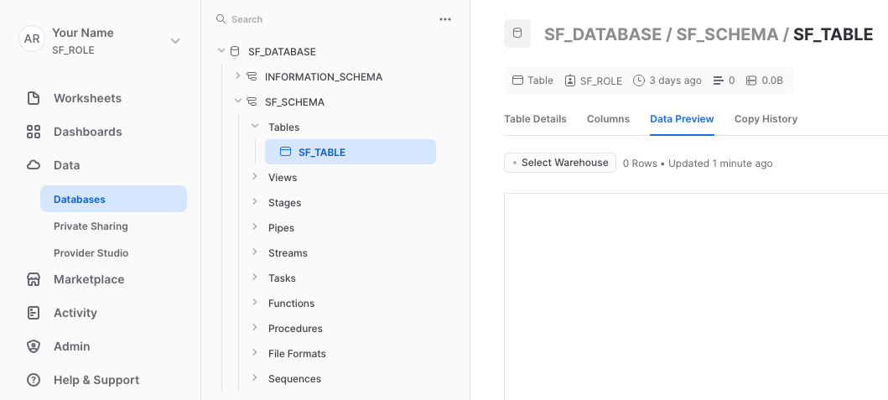Screen dimensions: 888x400
Task: Expand the File Formats folder
Action: pos(255,352)
